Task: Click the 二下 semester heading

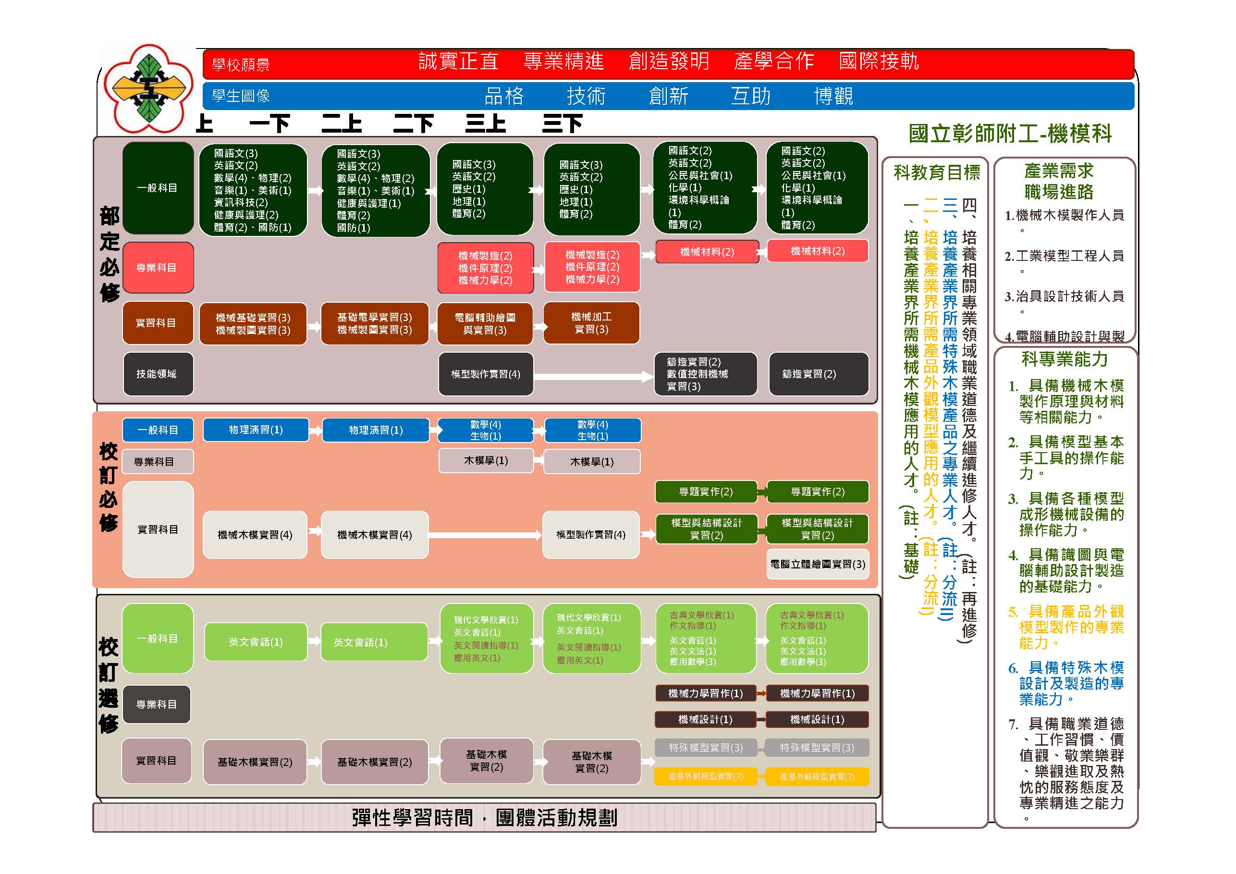Action: (x=413, y=124)
